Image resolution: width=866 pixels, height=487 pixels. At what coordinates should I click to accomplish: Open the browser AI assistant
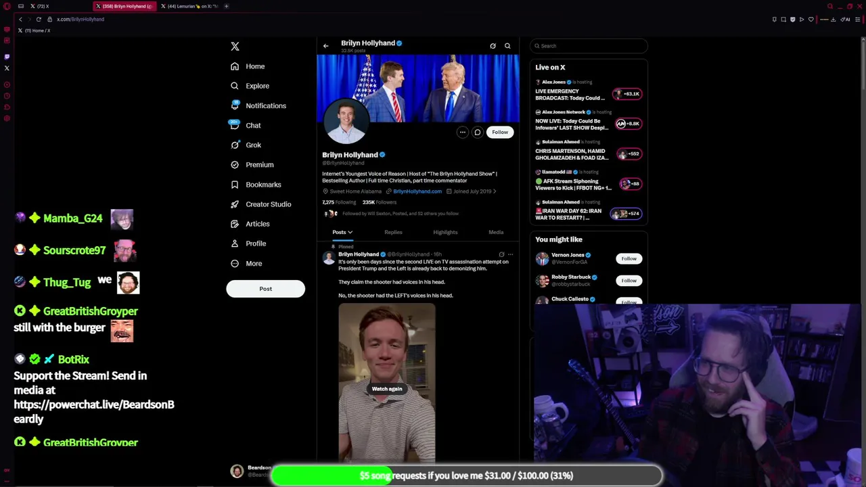[x=845, y=19]
